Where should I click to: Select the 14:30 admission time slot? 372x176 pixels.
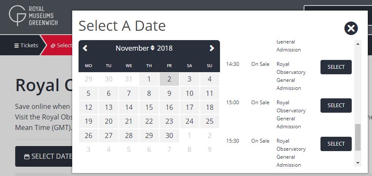tap(336, 67)
